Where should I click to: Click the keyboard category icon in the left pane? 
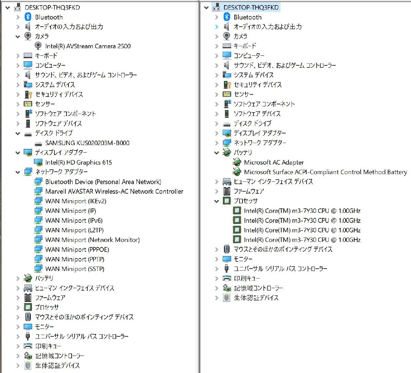coord(28,55)
